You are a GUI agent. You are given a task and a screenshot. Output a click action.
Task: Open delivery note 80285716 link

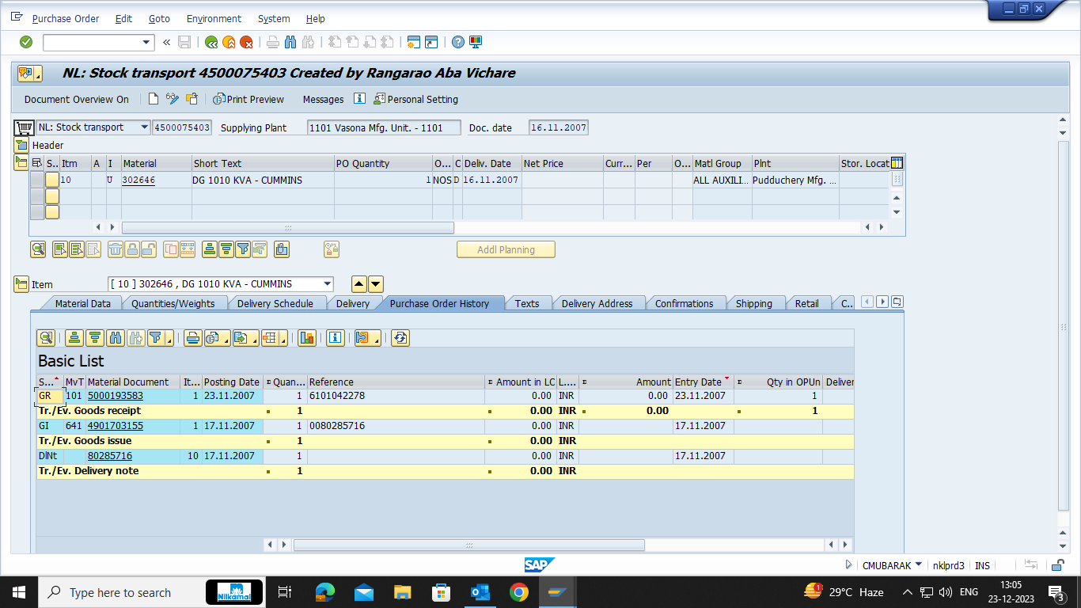pyautogui.click(x=110, y=455)
